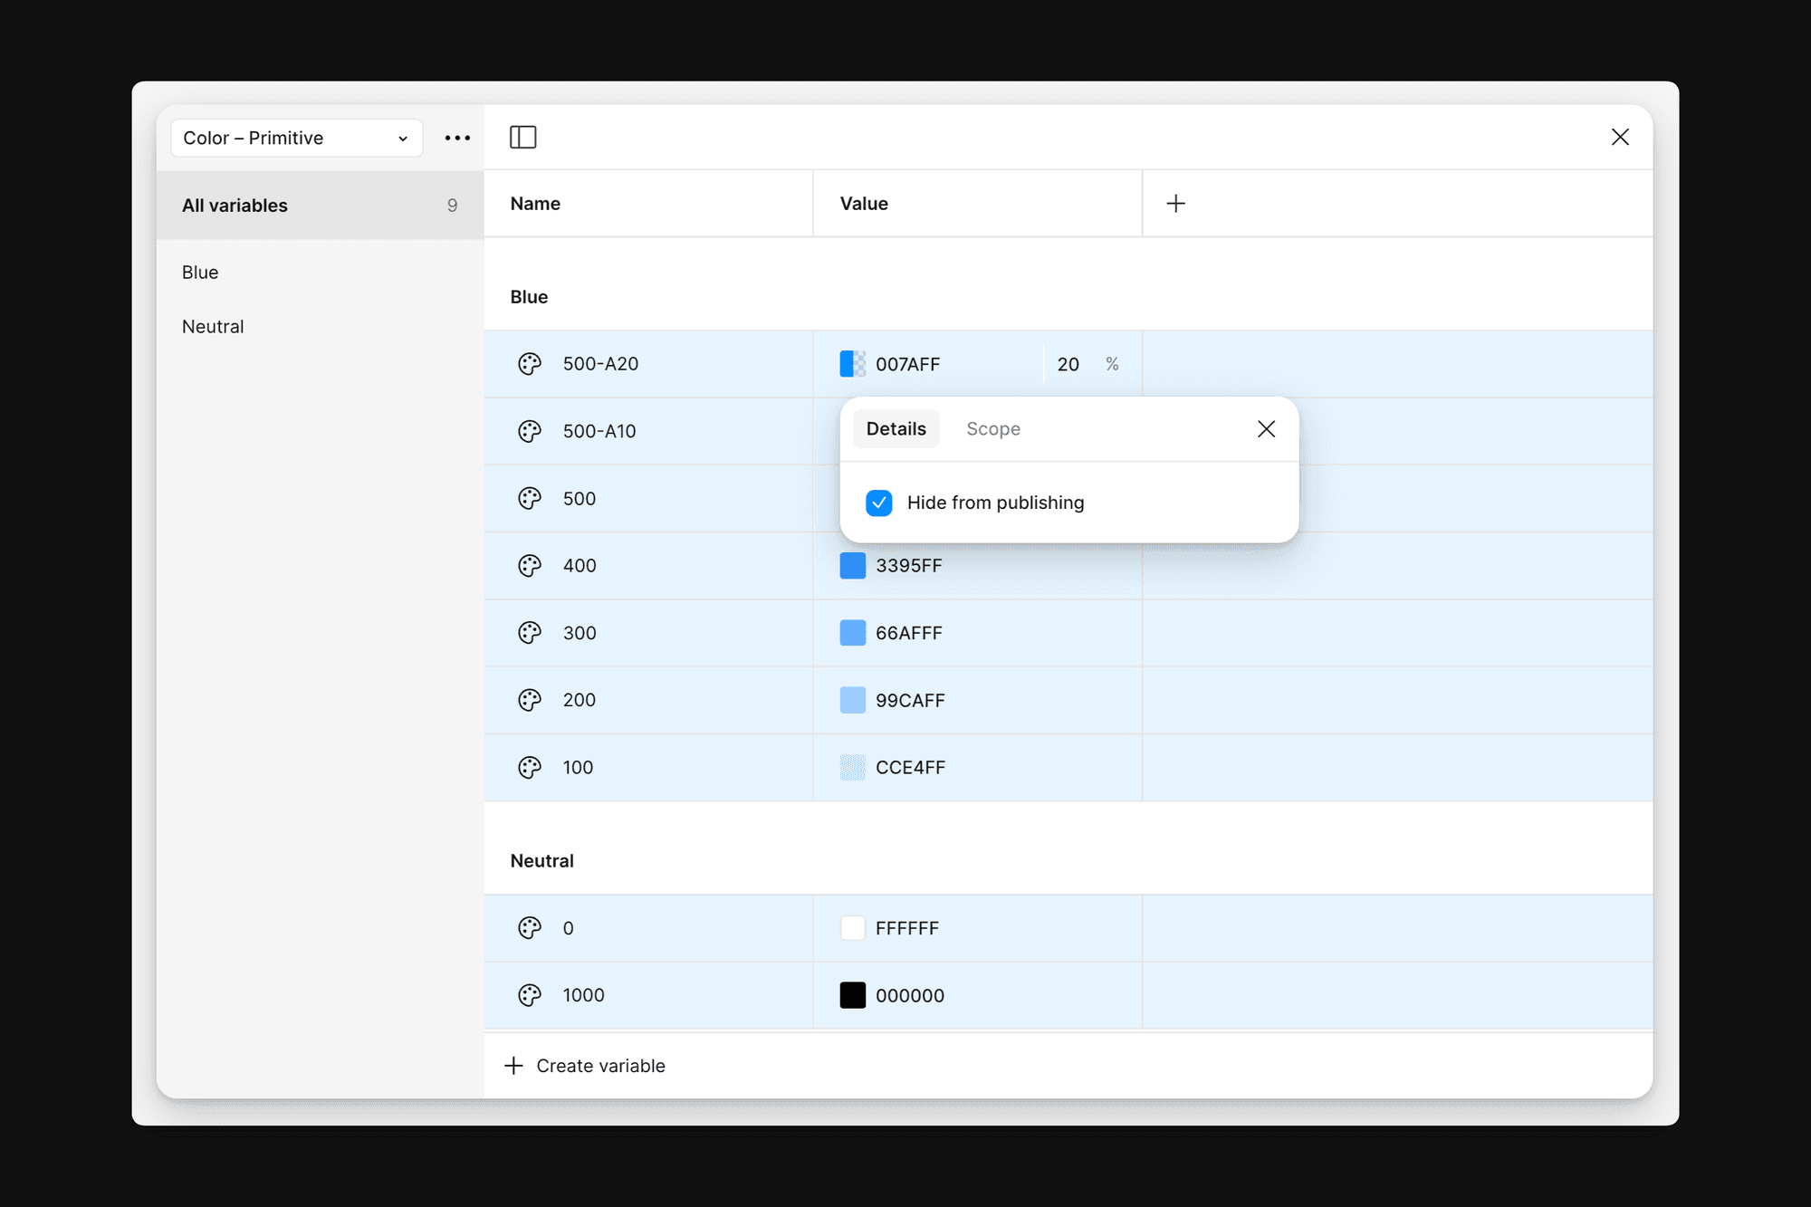The image size is (1811, 1207).
Task: Click the 20 percent opacity field
Action: click(x=1068, y=364)
